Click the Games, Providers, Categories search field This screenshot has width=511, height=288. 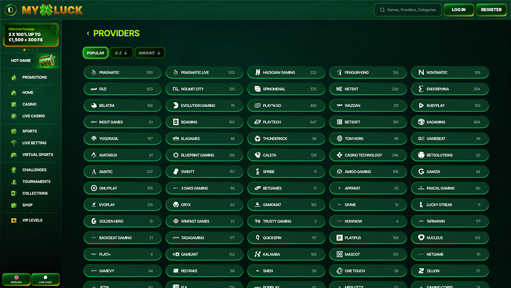tap(411, 10)
